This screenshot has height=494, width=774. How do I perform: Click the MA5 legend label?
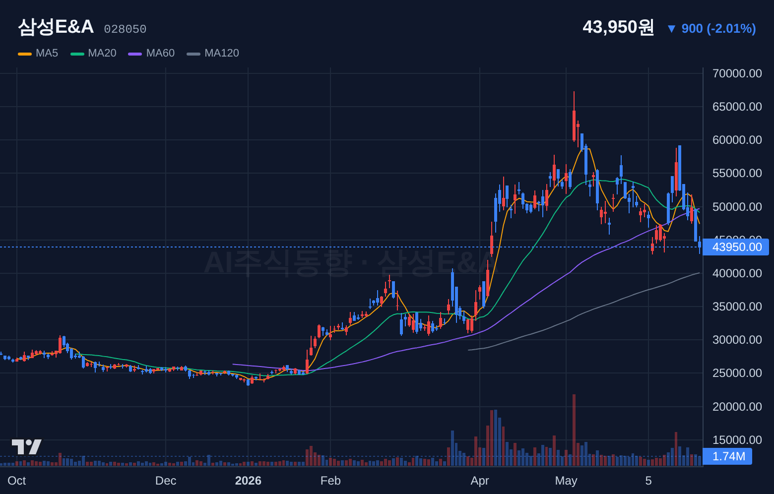coord(47,53)
